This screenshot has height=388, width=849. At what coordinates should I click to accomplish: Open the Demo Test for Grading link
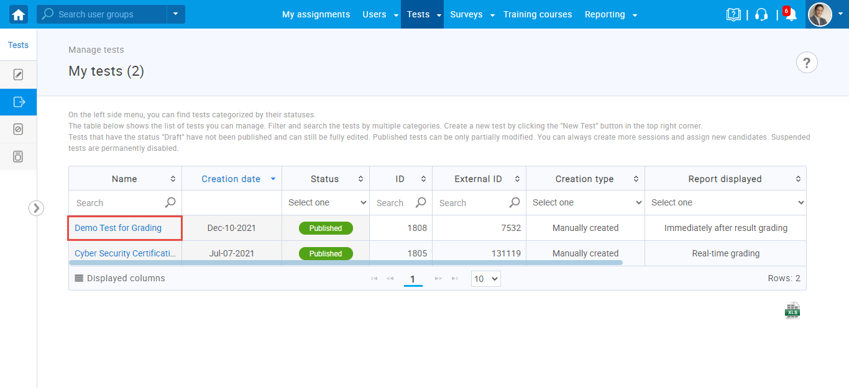coord(118,228)
